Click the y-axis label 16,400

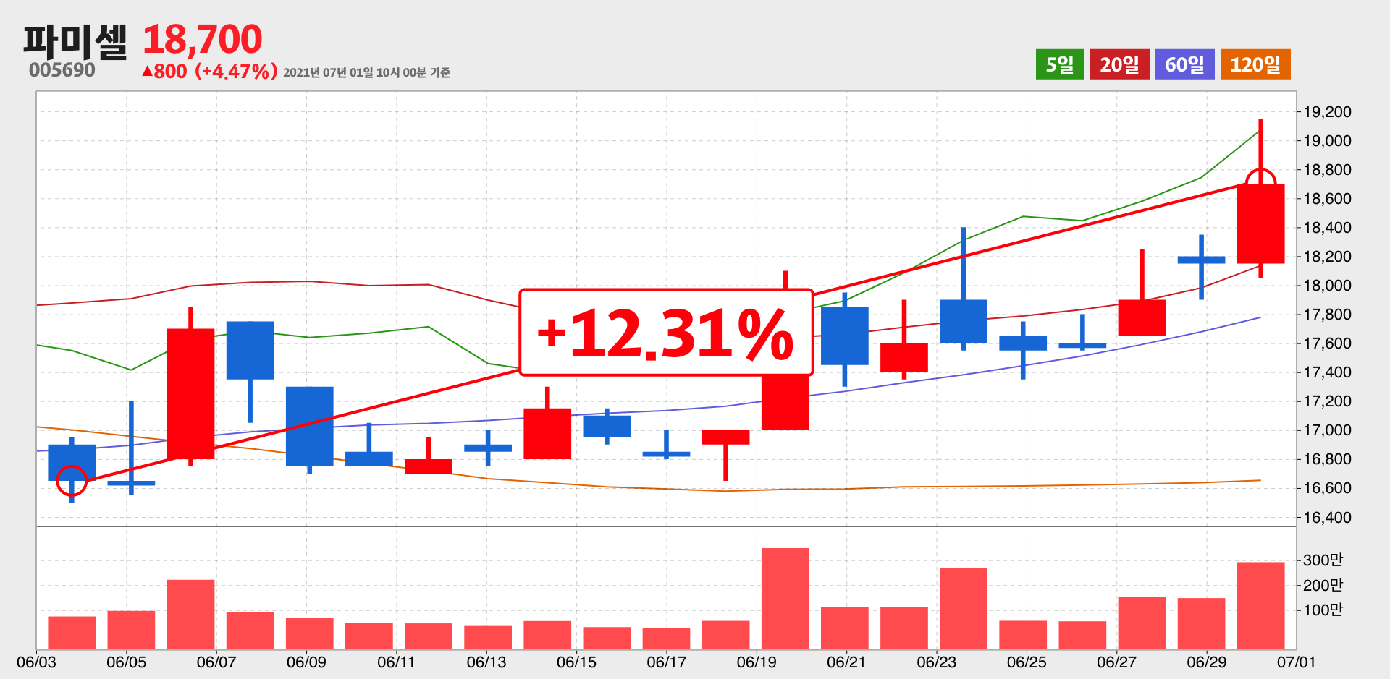1327,518
